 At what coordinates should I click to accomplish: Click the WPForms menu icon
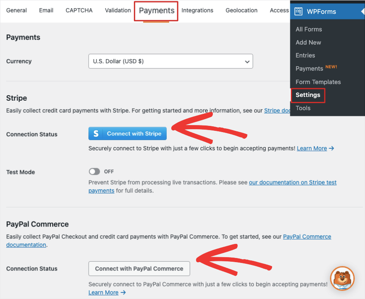(298, 12)
